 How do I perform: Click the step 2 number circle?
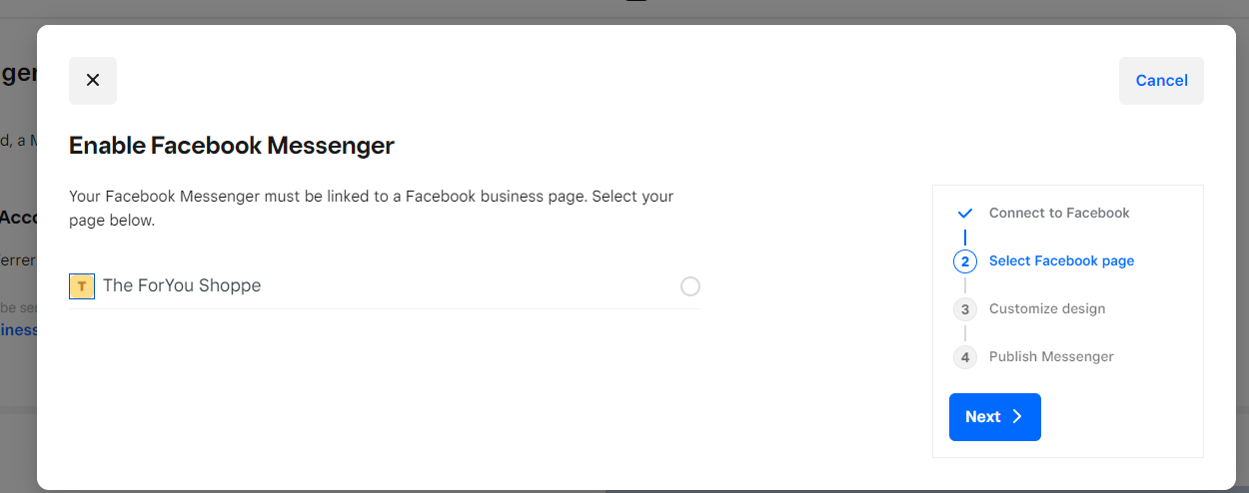(x=964, y=261)
